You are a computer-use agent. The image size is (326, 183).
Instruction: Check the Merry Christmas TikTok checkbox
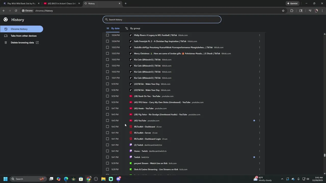coord(107,54)
